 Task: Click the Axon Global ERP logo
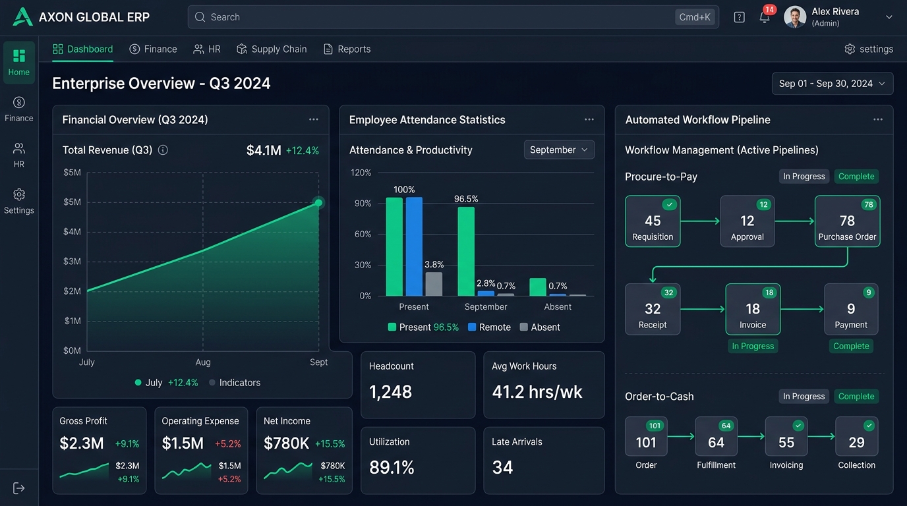coord(22,17)
